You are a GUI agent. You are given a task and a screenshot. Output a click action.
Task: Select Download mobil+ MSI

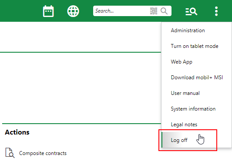tap(196, 77)
